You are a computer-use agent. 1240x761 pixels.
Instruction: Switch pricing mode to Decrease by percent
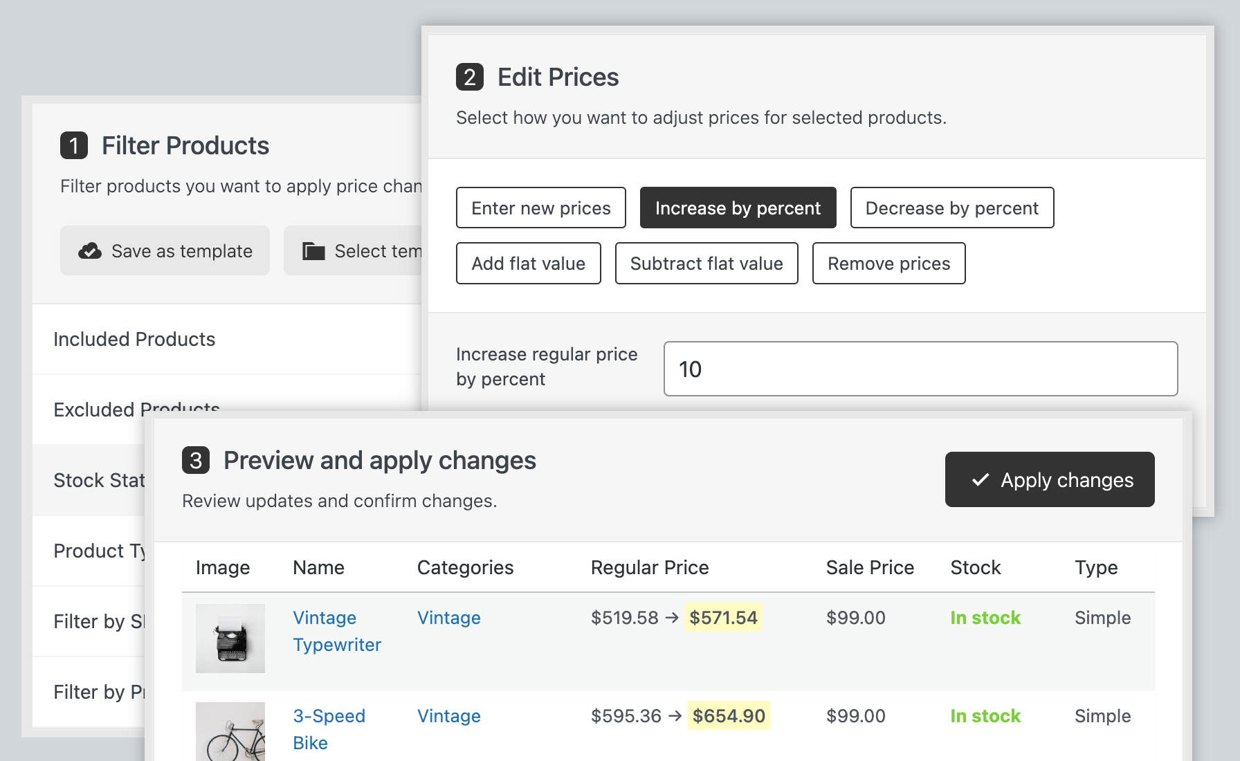pos(951,208)
